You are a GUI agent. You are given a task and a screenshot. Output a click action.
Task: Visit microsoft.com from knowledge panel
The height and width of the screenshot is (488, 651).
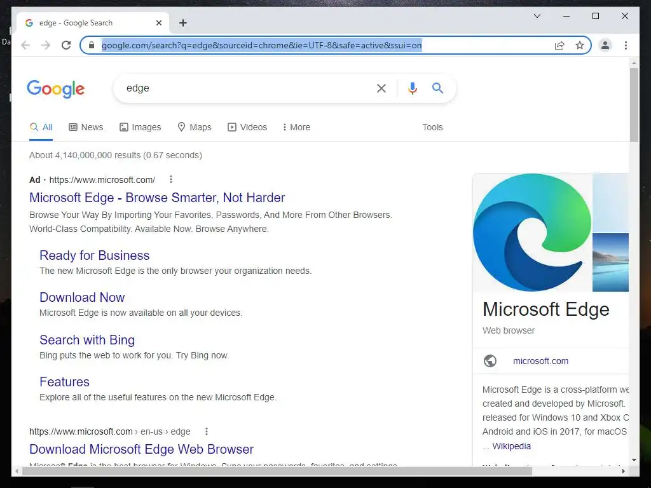540,361
